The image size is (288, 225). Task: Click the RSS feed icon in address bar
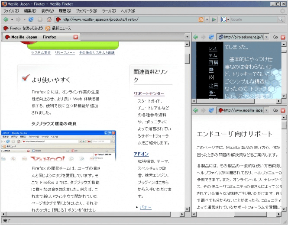coord(201,19)
